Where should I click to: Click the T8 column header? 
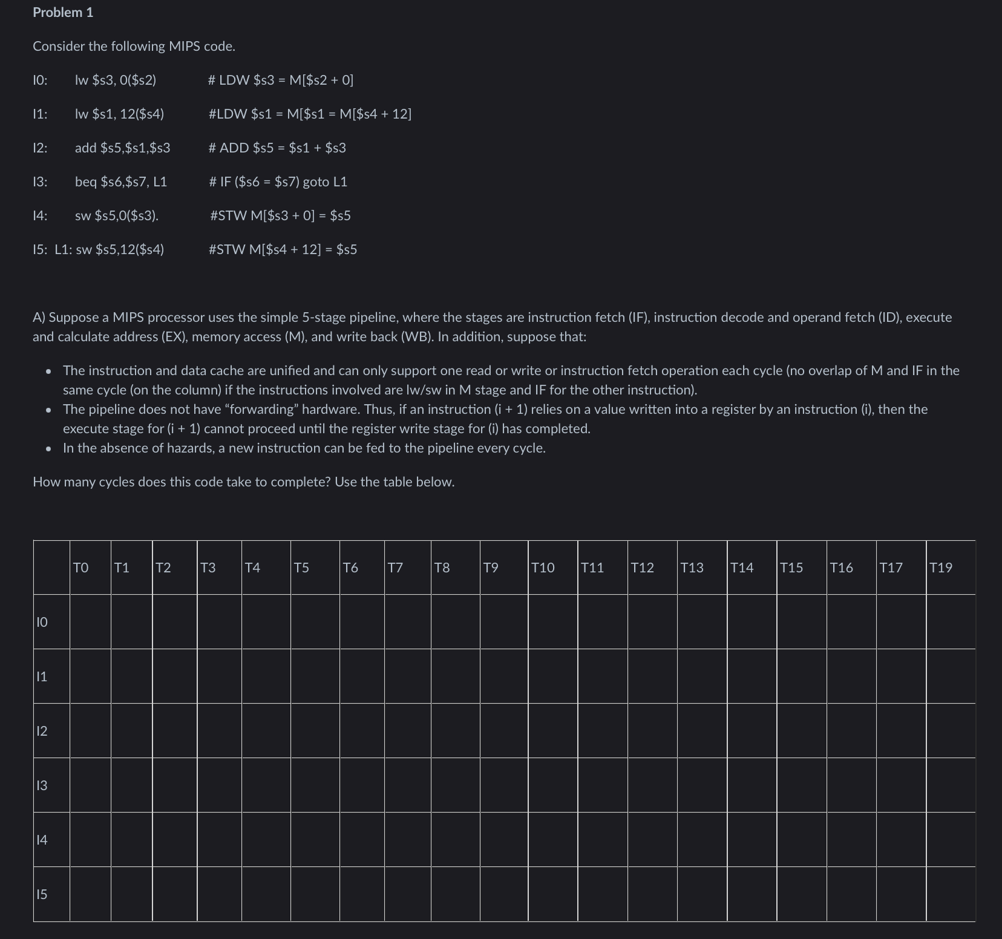(x=456, y=568)
